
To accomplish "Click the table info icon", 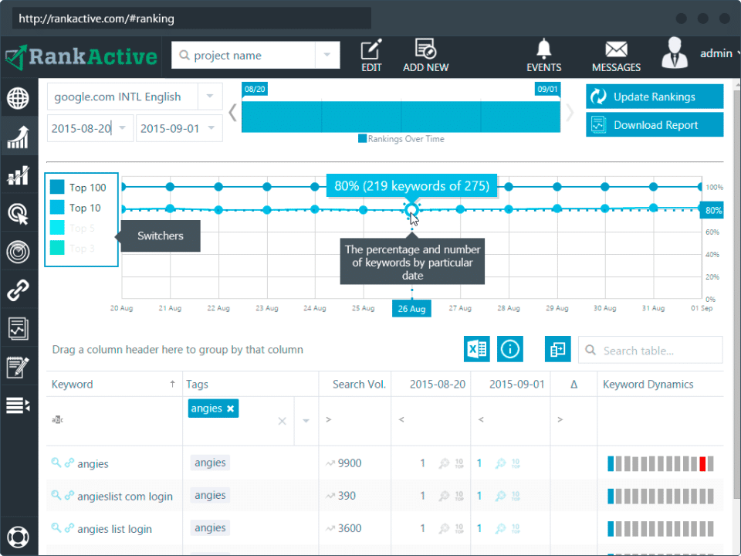I will (509, 349).
